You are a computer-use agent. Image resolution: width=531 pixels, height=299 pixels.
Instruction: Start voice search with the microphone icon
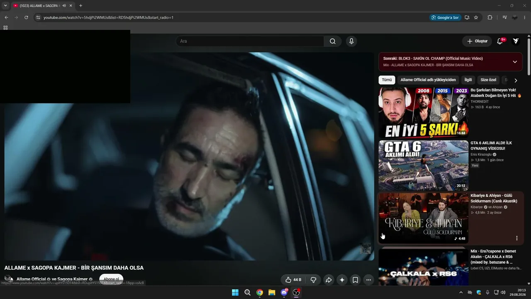(x=351, y=41)
